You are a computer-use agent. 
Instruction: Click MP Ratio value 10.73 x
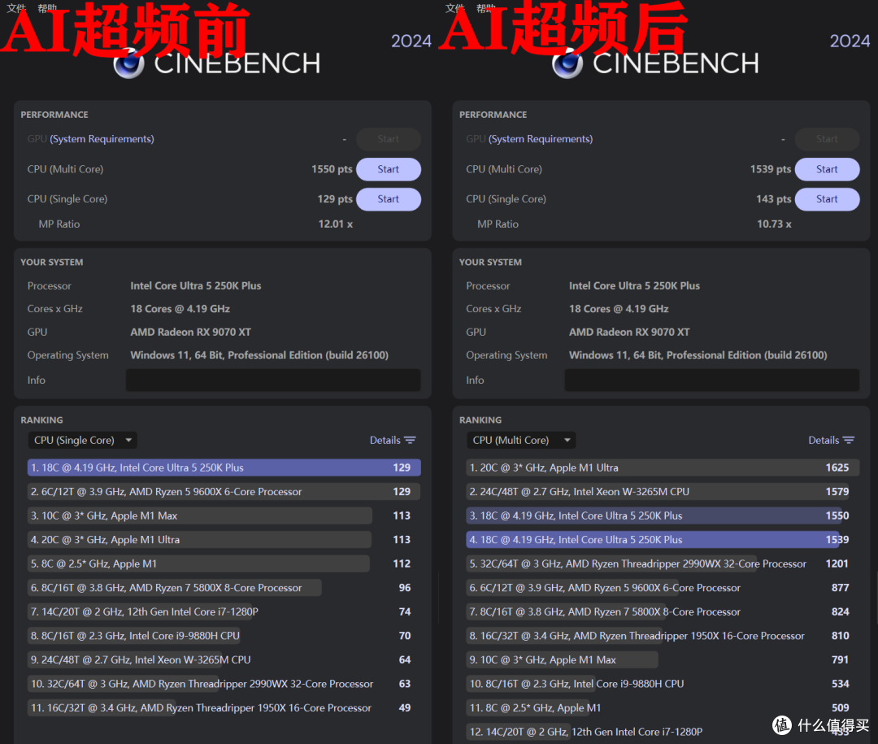[x=775, y=224]
